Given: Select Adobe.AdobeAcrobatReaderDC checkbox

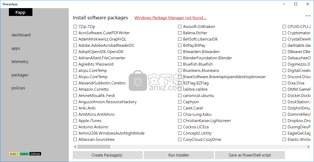Looking at the screenshot, I should click(75, 45).
